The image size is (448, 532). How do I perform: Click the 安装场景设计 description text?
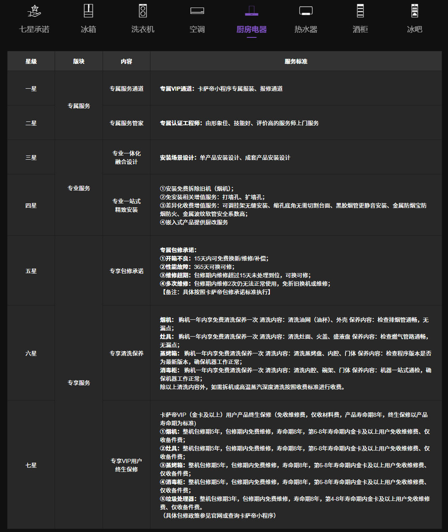225,158
